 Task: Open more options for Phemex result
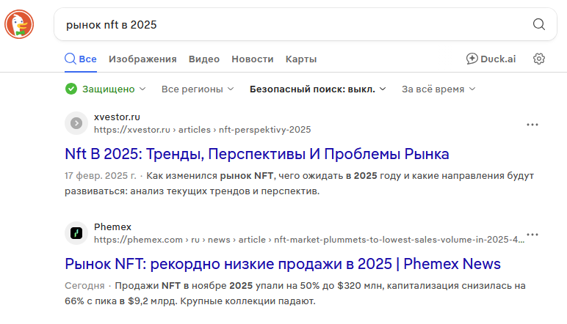[532, 235]
